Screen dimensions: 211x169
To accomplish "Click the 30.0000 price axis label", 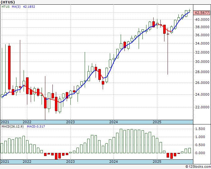I will 202,62.
